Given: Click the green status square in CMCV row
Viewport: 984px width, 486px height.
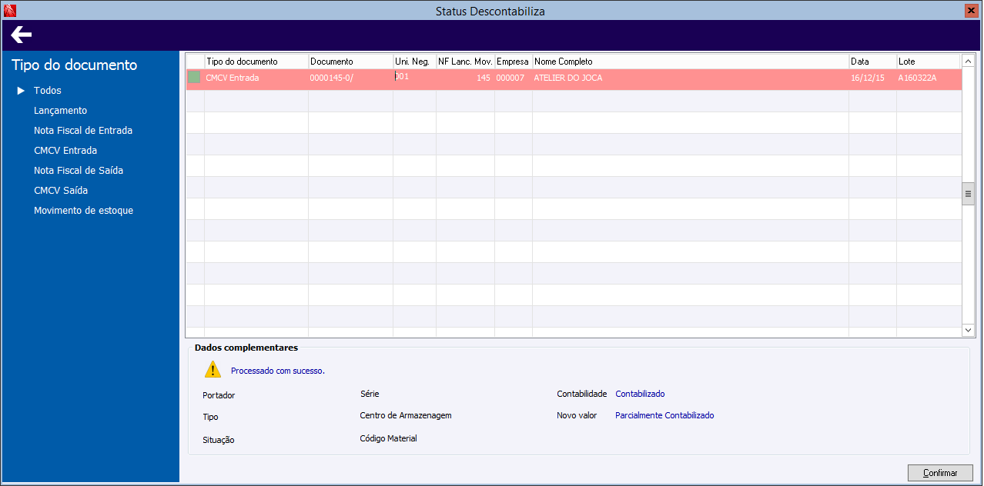Looking at the screenshot, I should [194, 78].
